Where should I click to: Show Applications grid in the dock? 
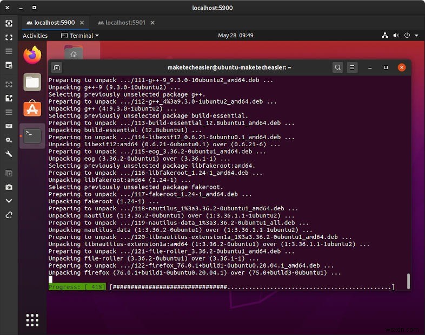tap(32, 320)
